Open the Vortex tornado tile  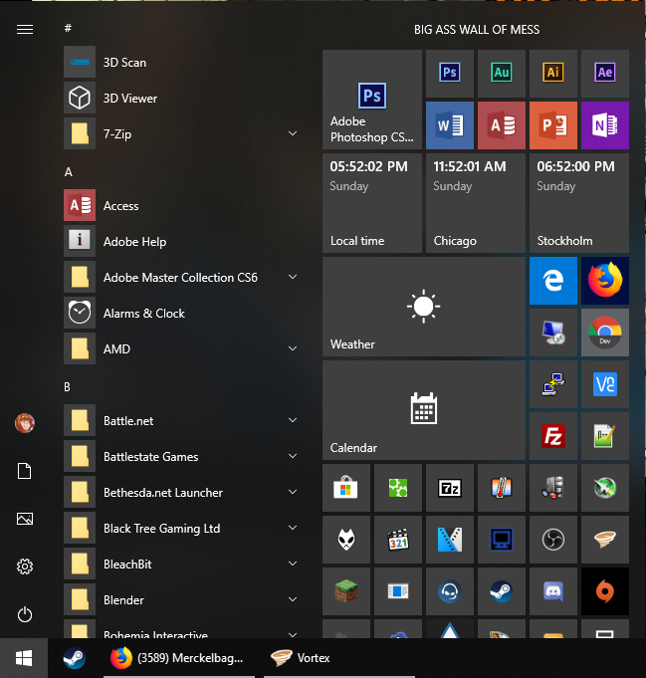(605, 540)
